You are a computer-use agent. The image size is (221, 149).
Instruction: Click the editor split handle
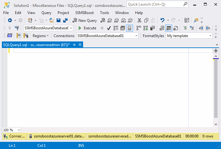click(x=216, y=50)
